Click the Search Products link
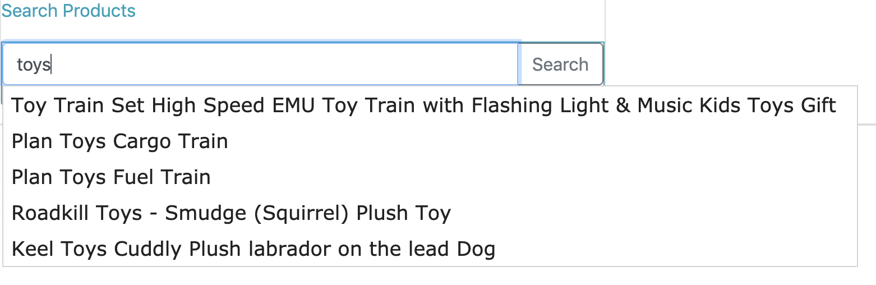876x285 pixels. 68,10
